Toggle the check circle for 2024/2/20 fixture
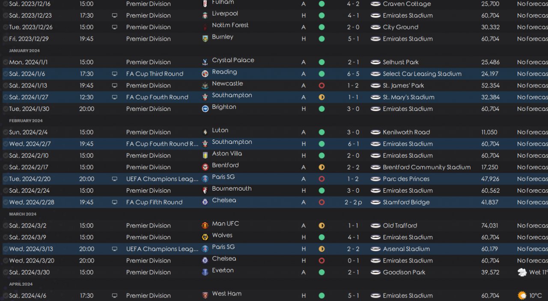This screenshot has width=548, height=301. [6, 179]
